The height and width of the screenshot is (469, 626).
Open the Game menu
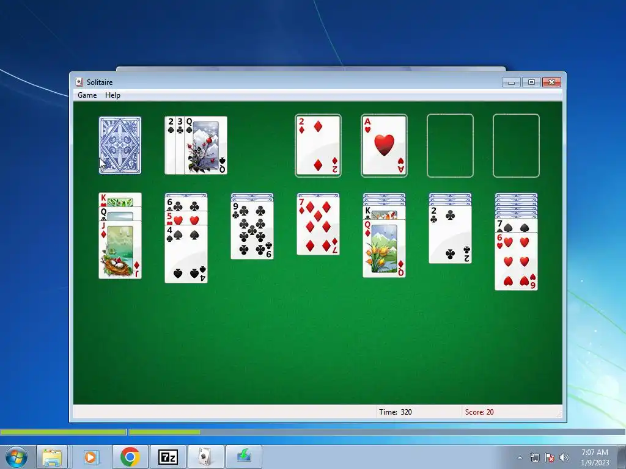87,95
